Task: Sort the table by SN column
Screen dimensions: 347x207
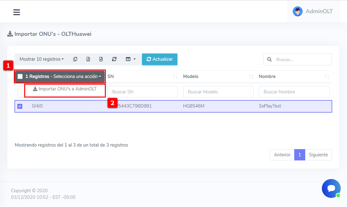Action: coord(176,77)
